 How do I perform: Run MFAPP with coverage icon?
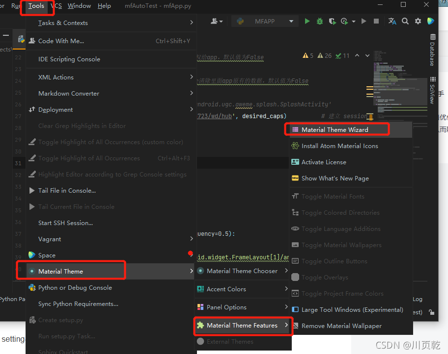click(332, 21)
